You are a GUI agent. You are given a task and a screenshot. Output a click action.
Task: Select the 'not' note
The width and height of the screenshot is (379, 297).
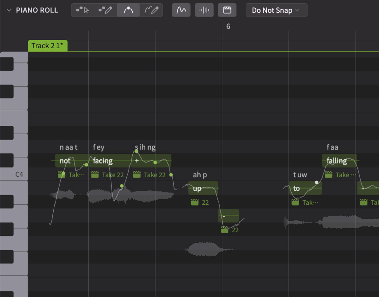tap(65, 161)
